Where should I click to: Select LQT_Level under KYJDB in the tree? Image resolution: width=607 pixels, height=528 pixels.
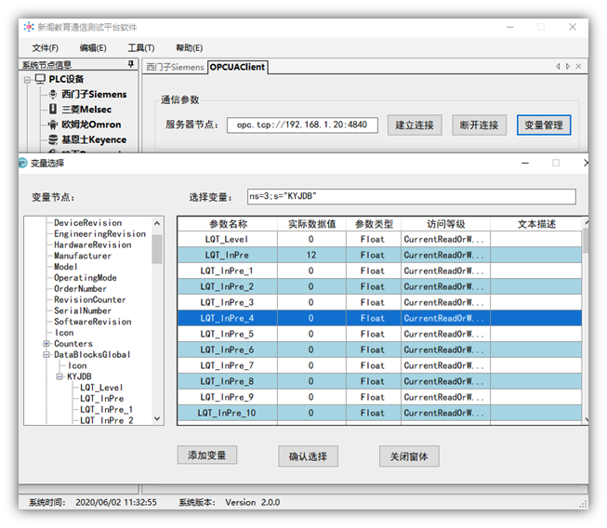tap(101, 388)
